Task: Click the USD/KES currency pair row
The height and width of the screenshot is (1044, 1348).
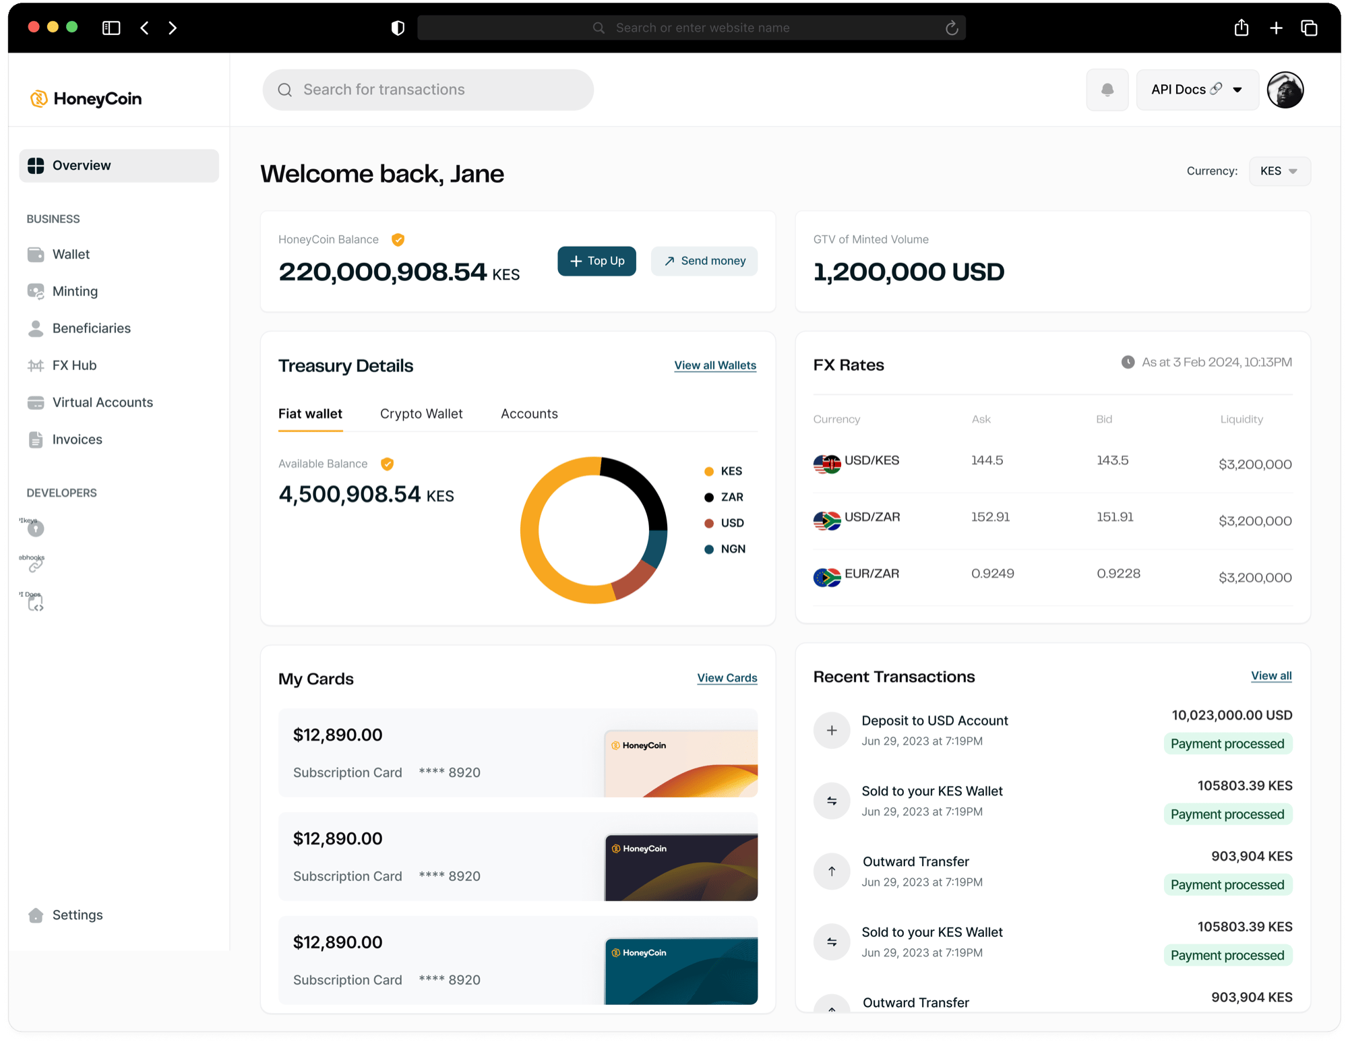Action: [1052, 464]
